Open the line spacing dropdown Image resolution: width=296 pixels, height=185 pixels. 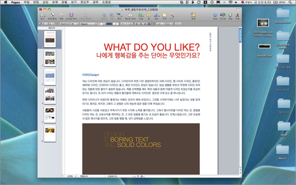(x=160, y=24)
